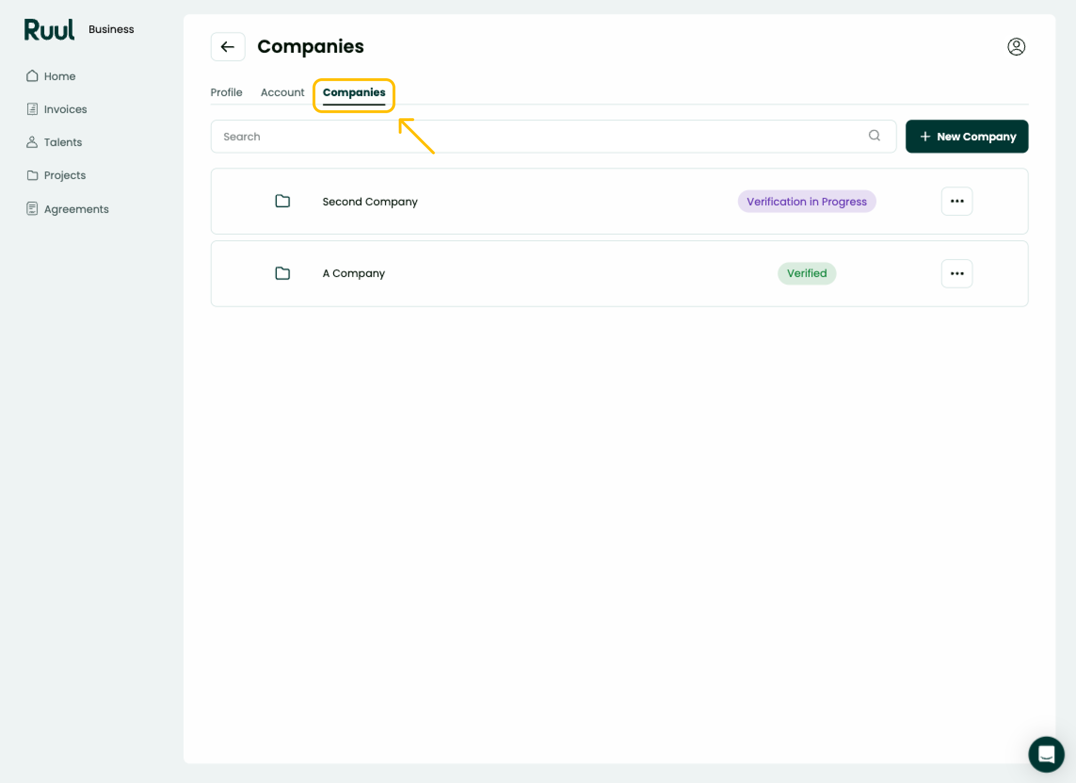Click the back arrow button
The image size is (1076, 783).
(x=228, y=47)
